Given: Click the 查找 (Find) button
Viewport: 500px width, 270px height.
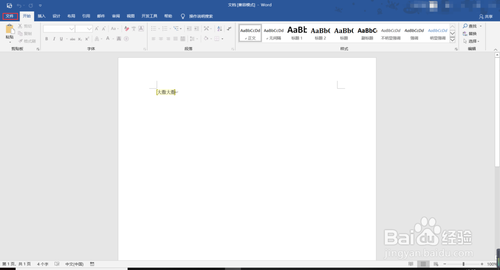Looking at the screenshot, I should point(470,26).
